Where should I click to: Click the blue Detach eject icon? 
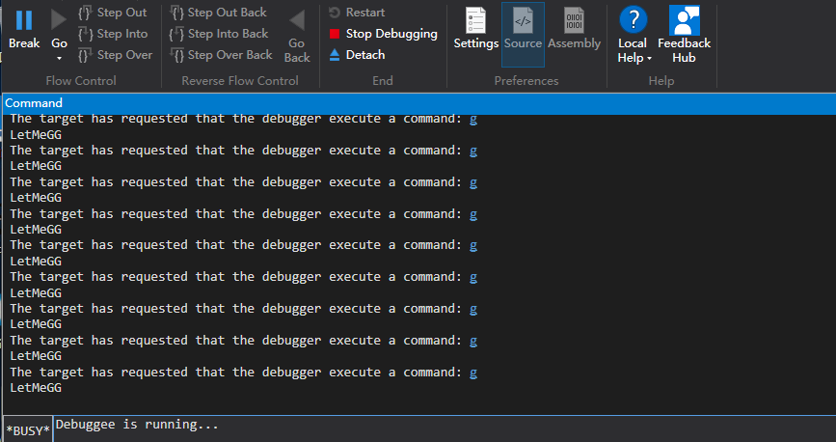click(x=335, y=54)
